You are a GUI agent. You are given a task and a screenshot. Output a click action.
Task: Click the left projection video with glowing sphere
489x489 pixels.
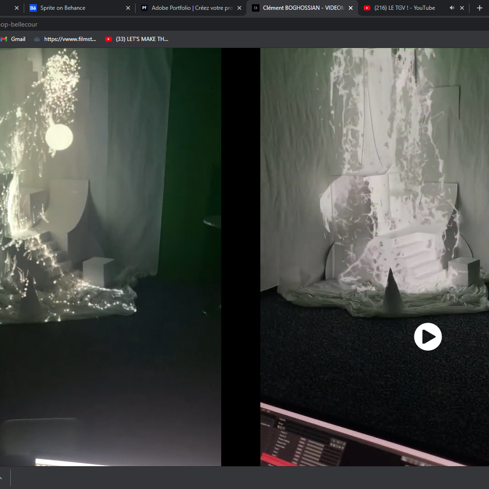click(x=110, y=257)
